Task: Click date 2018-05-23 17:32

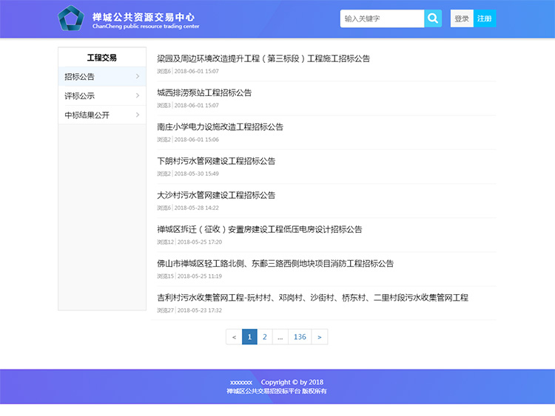Action: coord(200,310)
